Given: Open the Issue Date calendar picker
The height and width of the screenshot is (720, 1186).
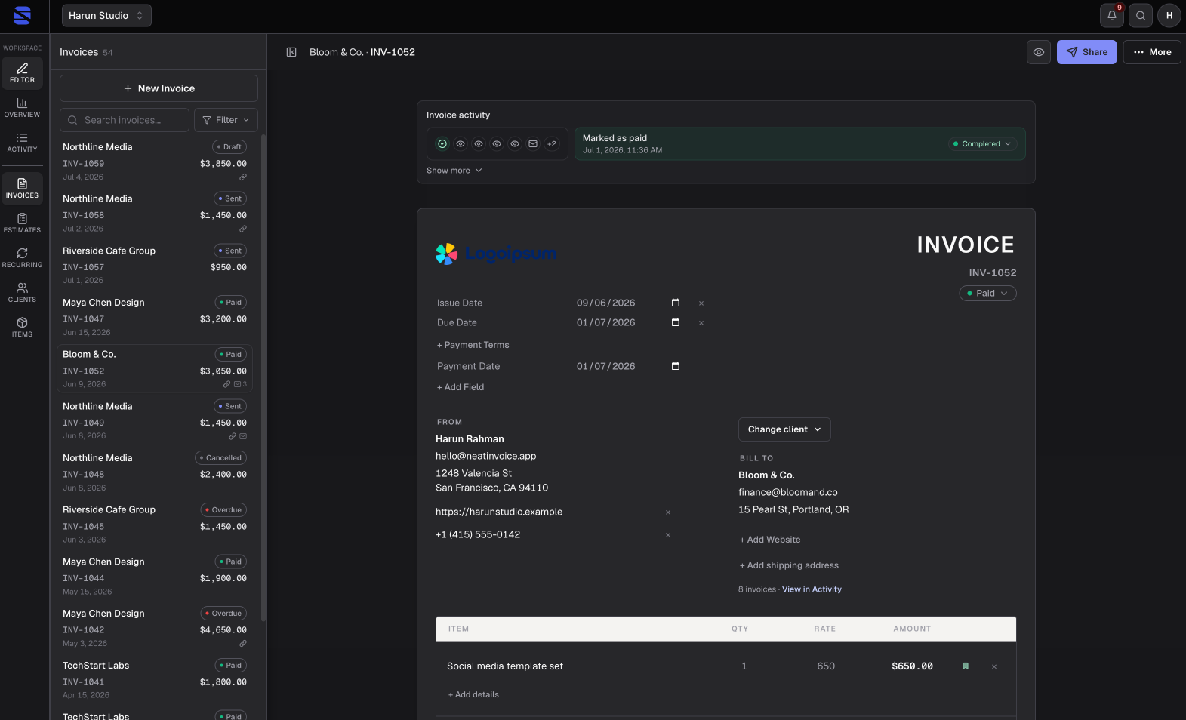Looking at the screenshot, I should coord(676,303).
